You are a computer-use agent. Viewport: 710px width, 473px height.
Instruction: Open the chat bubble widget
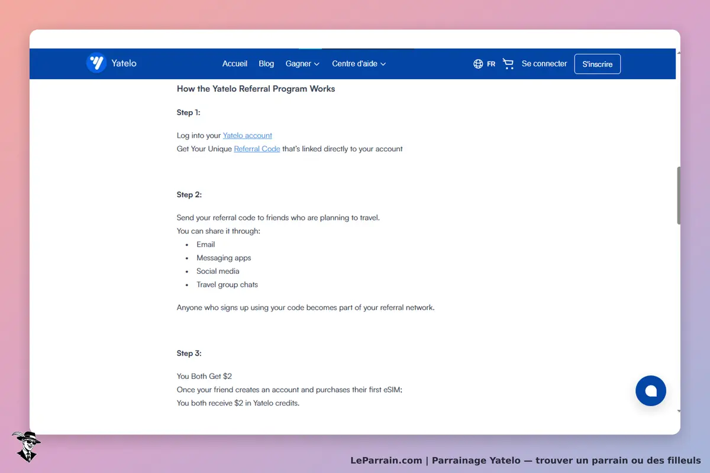[651, 391]
